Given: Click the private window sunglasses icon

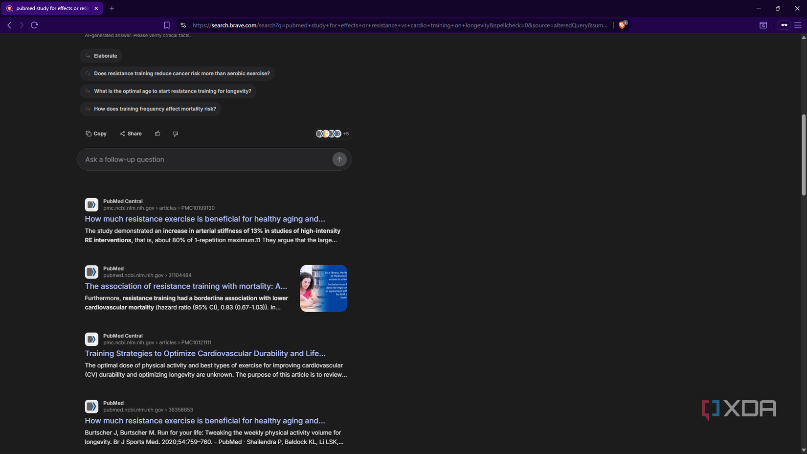Looking at the screenshot, I should pyautogui.click(x=784, y=25).
